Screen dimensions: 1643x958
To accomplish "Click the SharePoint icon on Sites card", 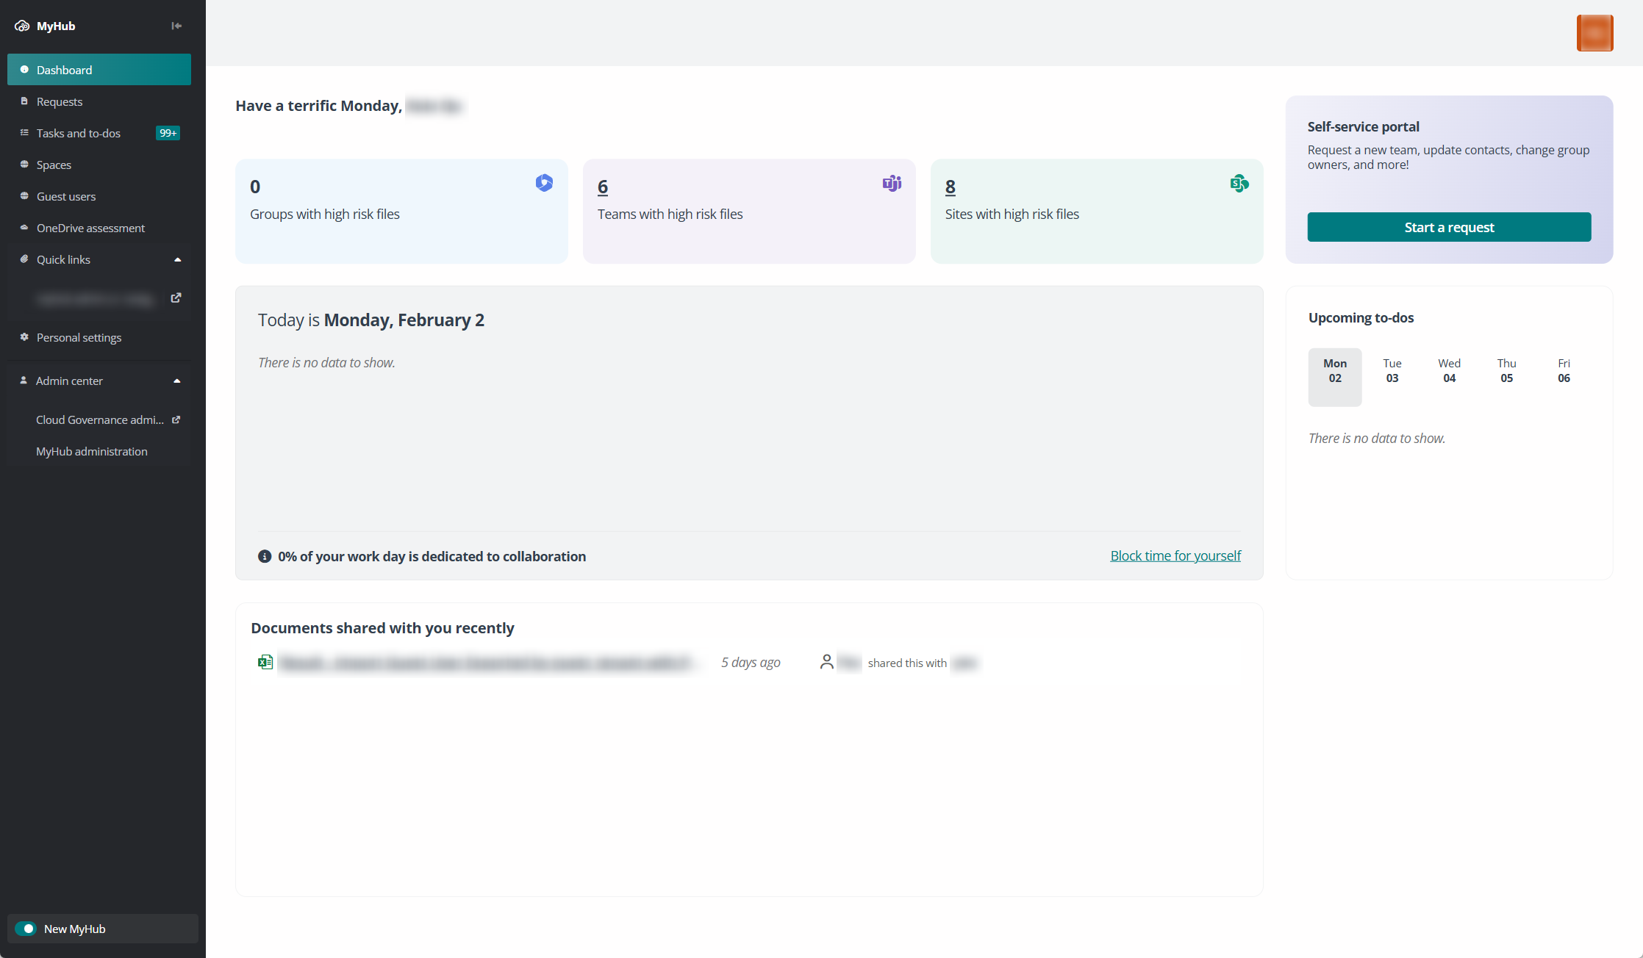I will 1239,183.
